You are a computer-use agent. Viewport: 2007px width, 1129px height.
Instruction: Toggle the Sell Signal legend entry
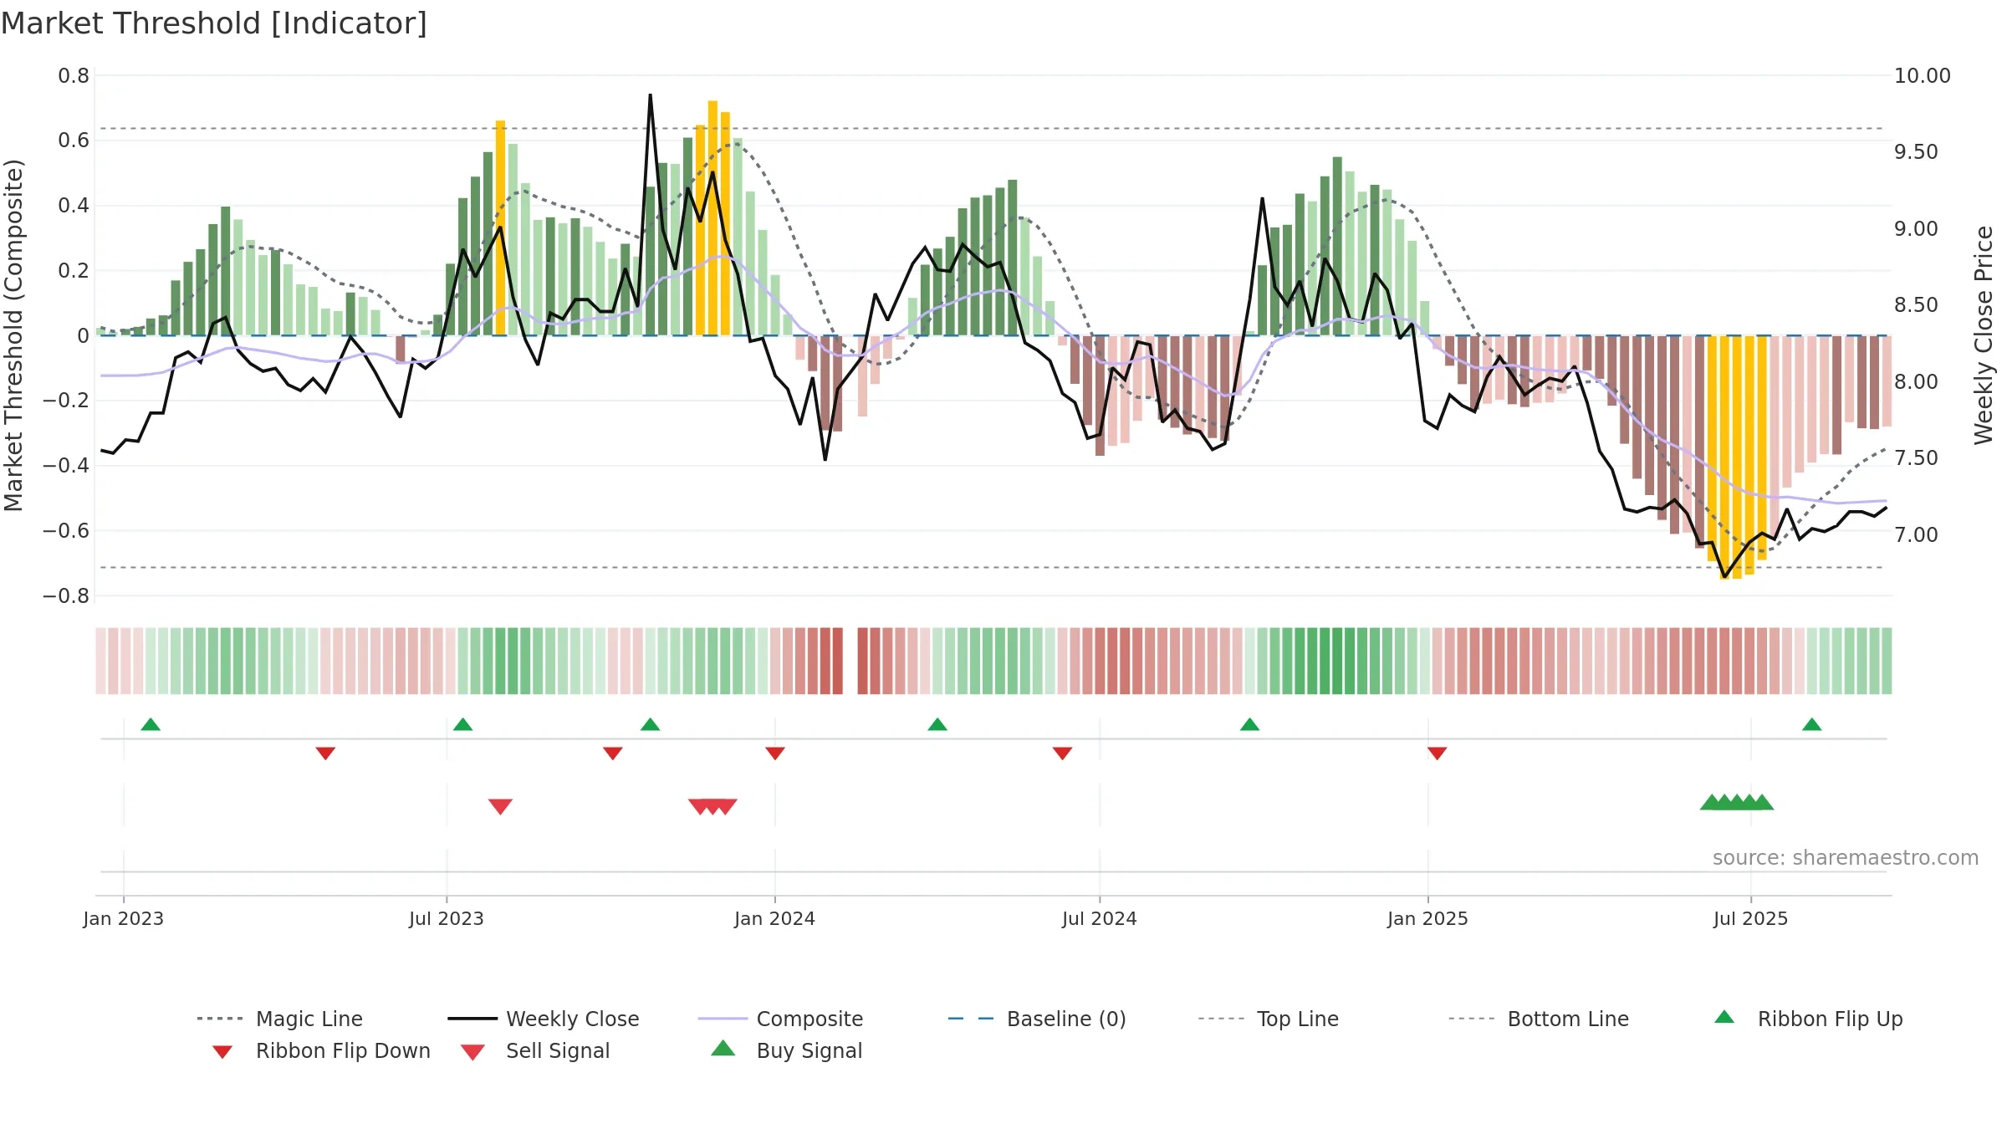tap(535, 1050)
